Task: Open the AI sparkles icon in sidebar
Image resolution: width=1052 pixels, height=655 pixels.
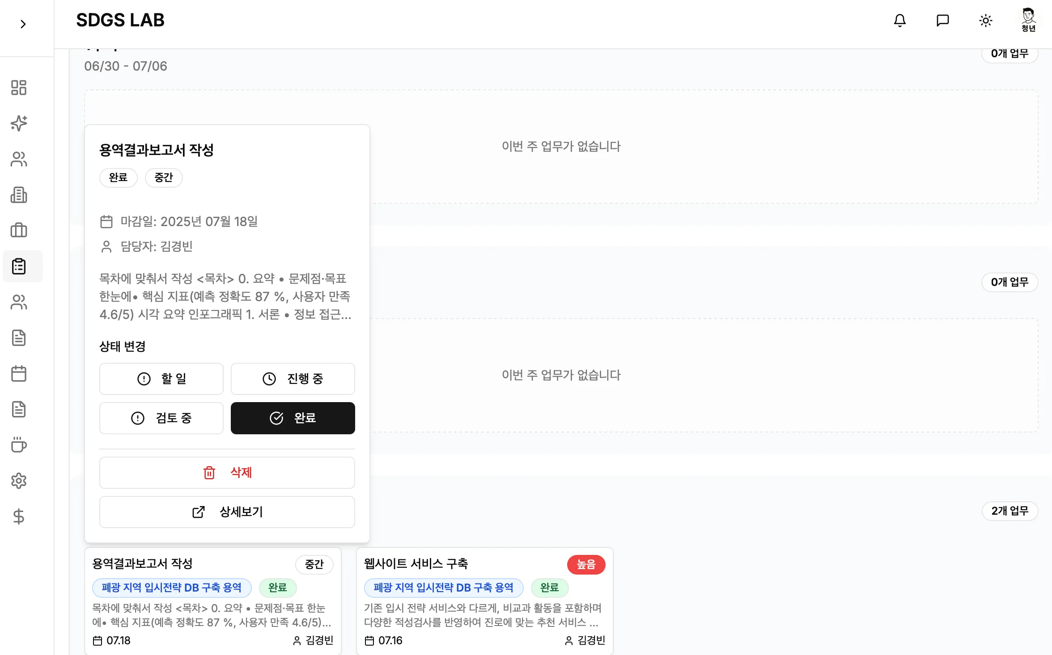Action: click(x=19, y=123)
